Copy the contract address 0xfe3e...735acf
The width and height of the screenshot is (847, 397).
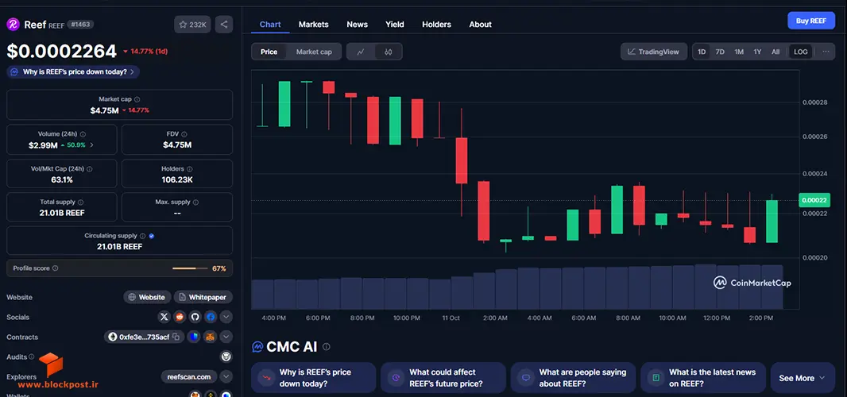[x=176, y=337]
